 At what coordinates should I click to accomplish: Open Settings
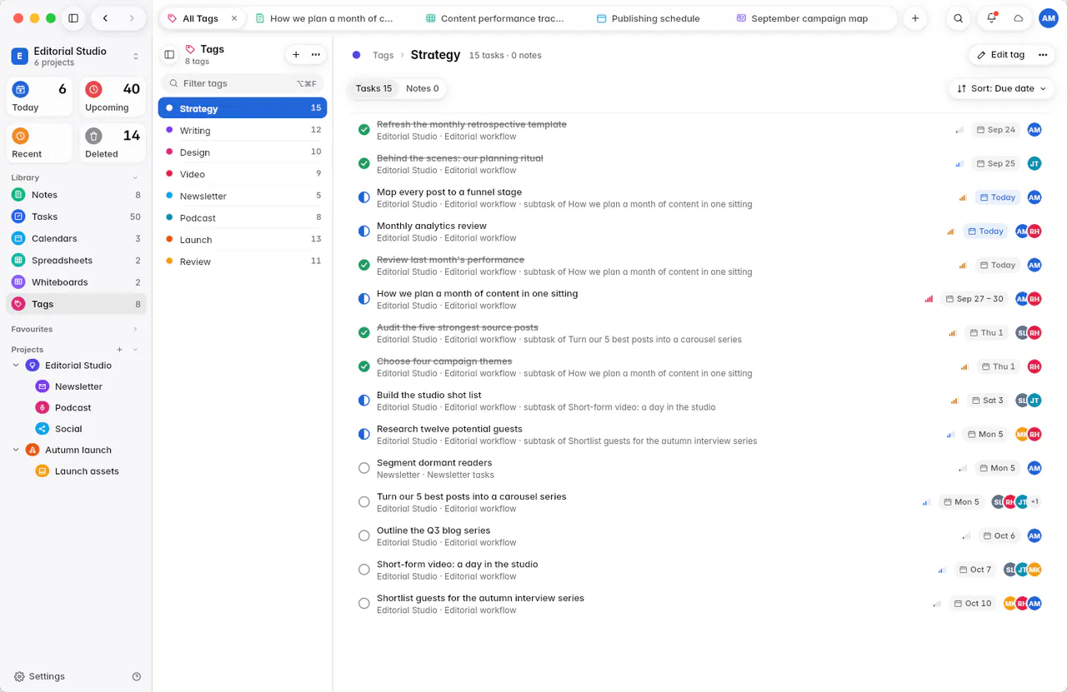(x=39, y=676)
